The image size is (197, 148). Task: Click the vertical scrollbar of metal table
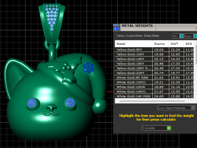196,54
